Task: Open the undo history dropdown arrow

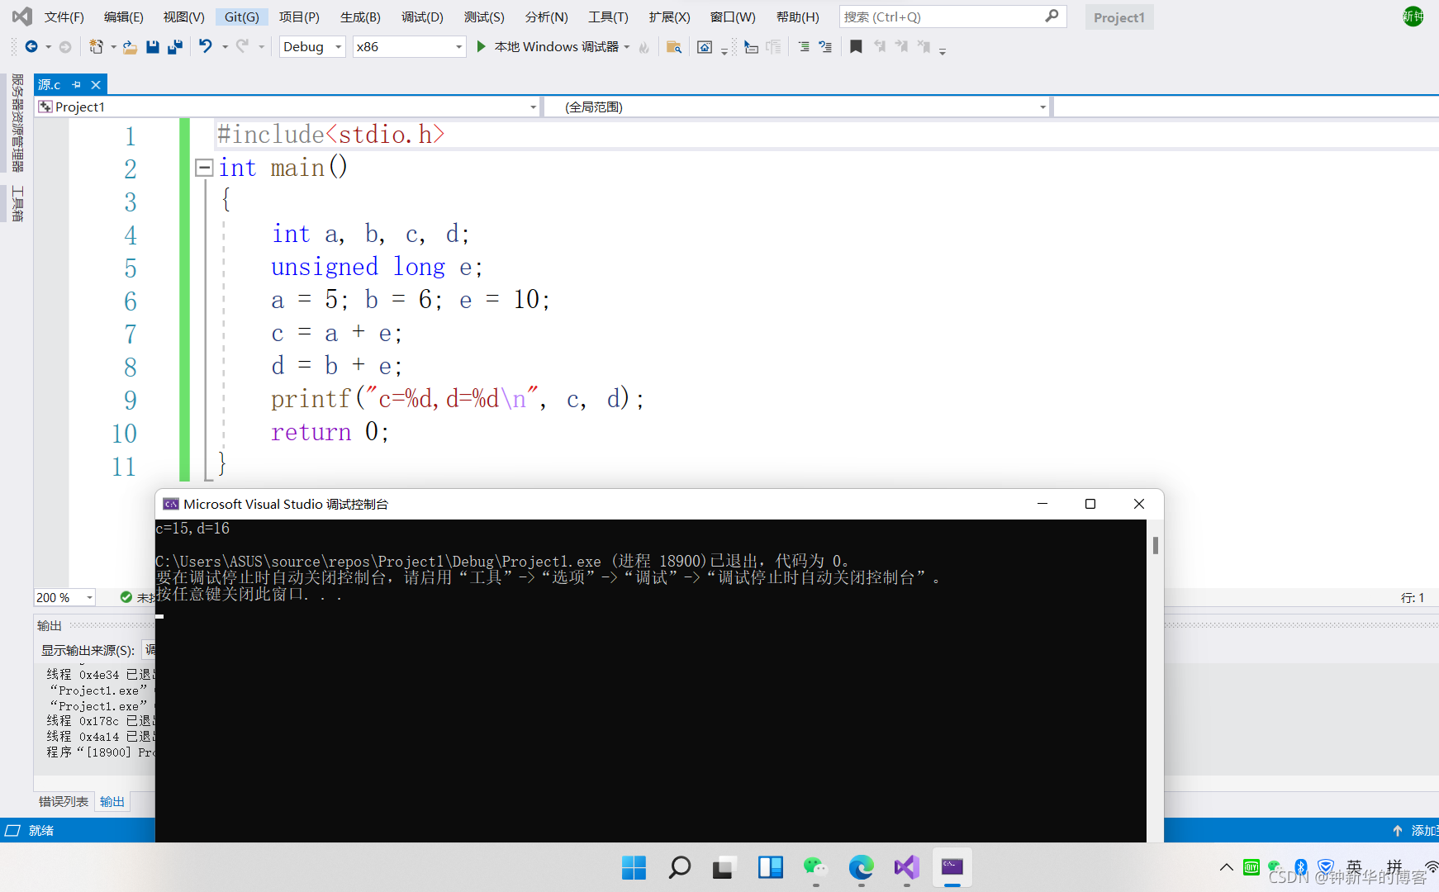Action: 225,47
